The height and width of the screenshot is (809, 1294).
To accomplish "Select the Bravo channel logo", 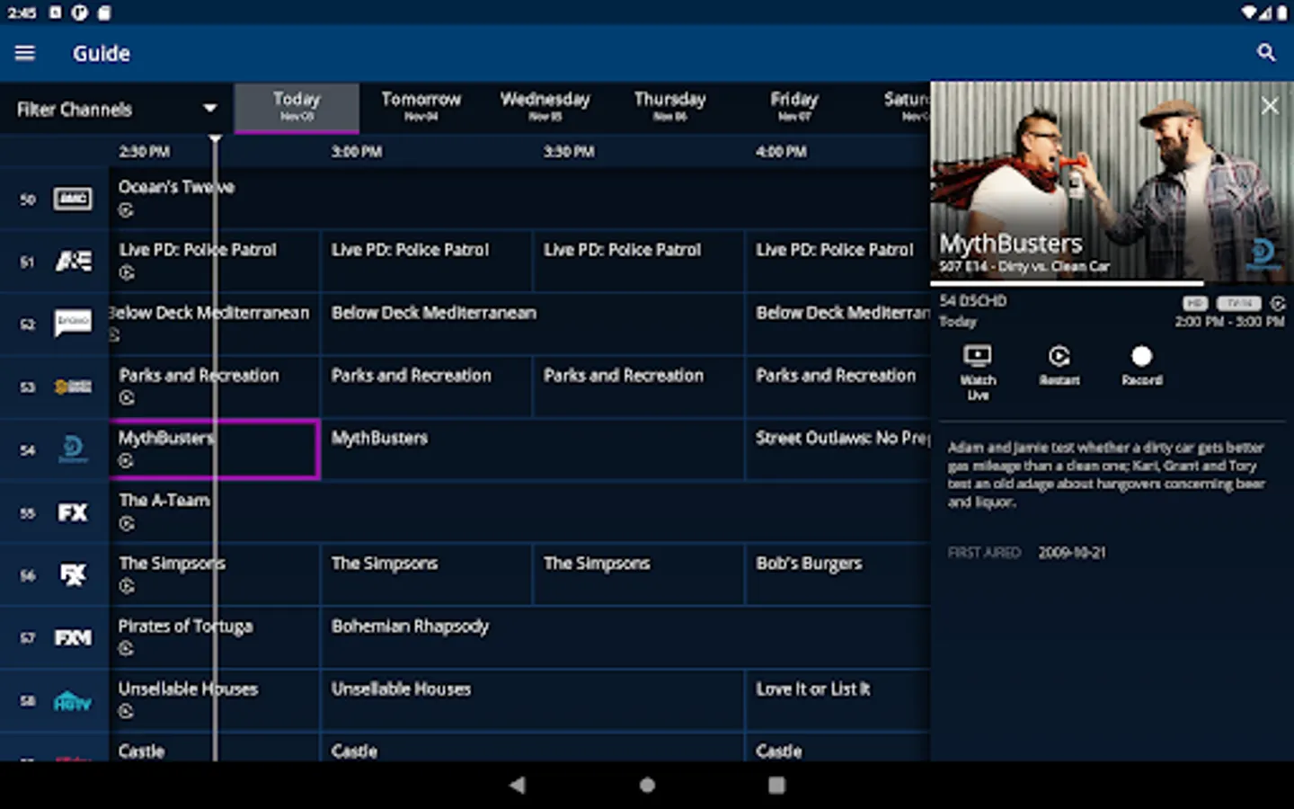I will click(73, 324).
